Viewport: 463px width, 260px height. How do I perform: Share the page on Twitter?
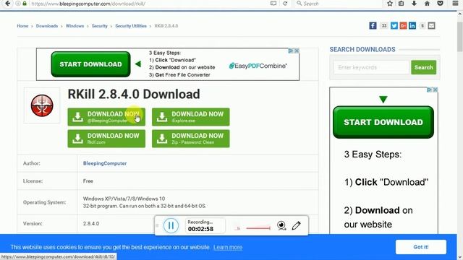pos(394,26)
